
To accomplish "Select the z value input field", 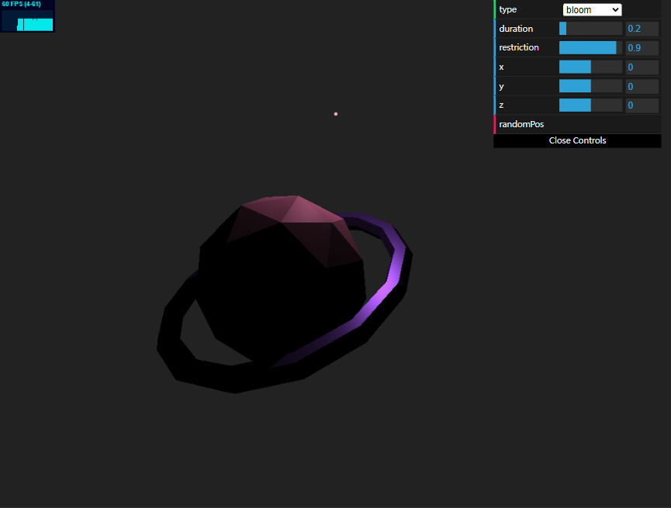I will pyautogui.click(x=642, y=105).
